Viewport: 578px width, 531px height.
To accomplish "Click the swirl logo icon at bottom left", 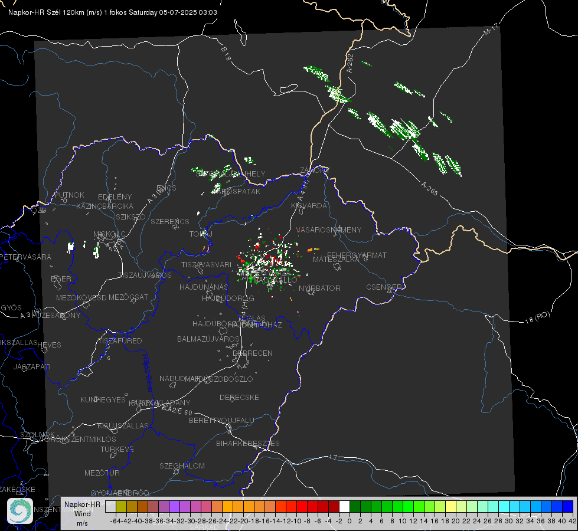I will [20, 511].
